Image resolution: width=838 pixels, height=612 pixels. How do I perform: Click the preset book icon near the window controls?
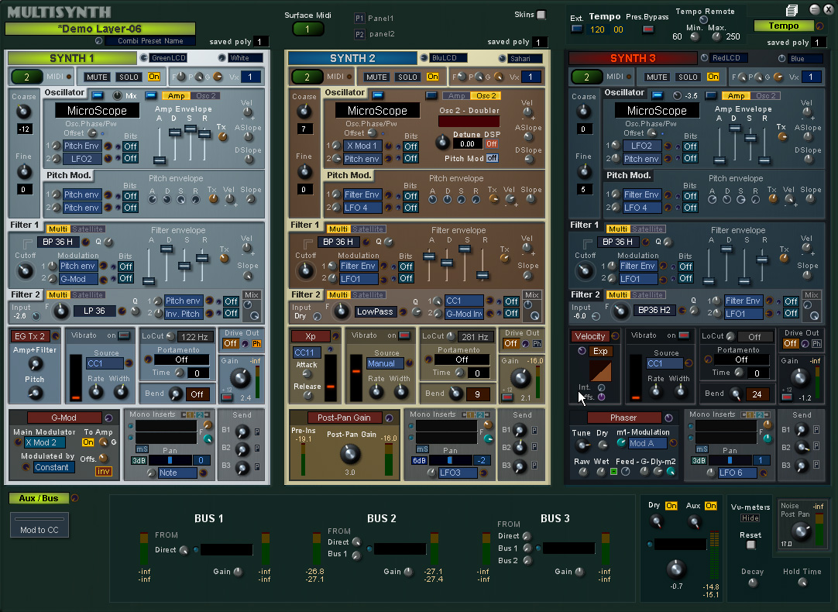(791, 10)
